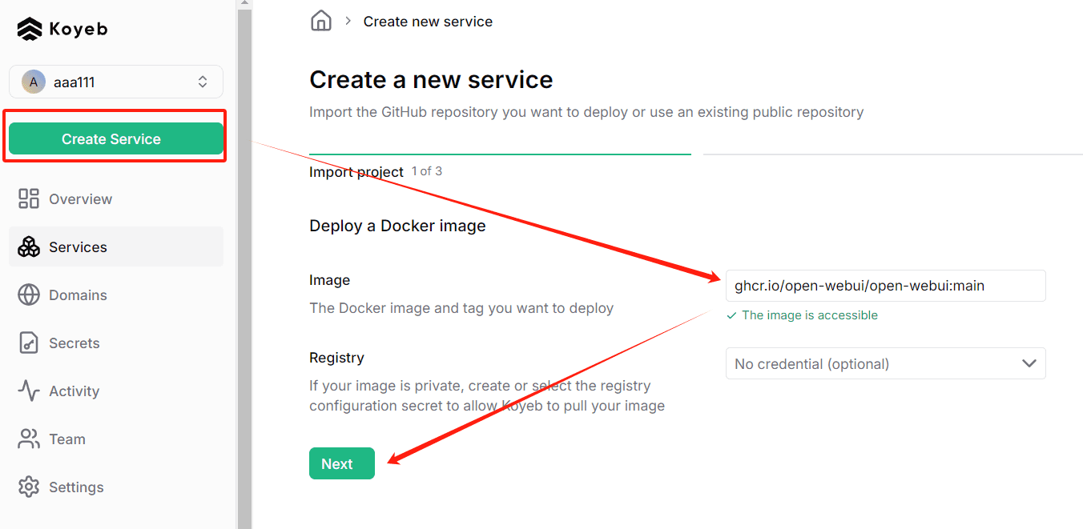
Task: Select the Services cubes icon
Action: pos(29,246)
